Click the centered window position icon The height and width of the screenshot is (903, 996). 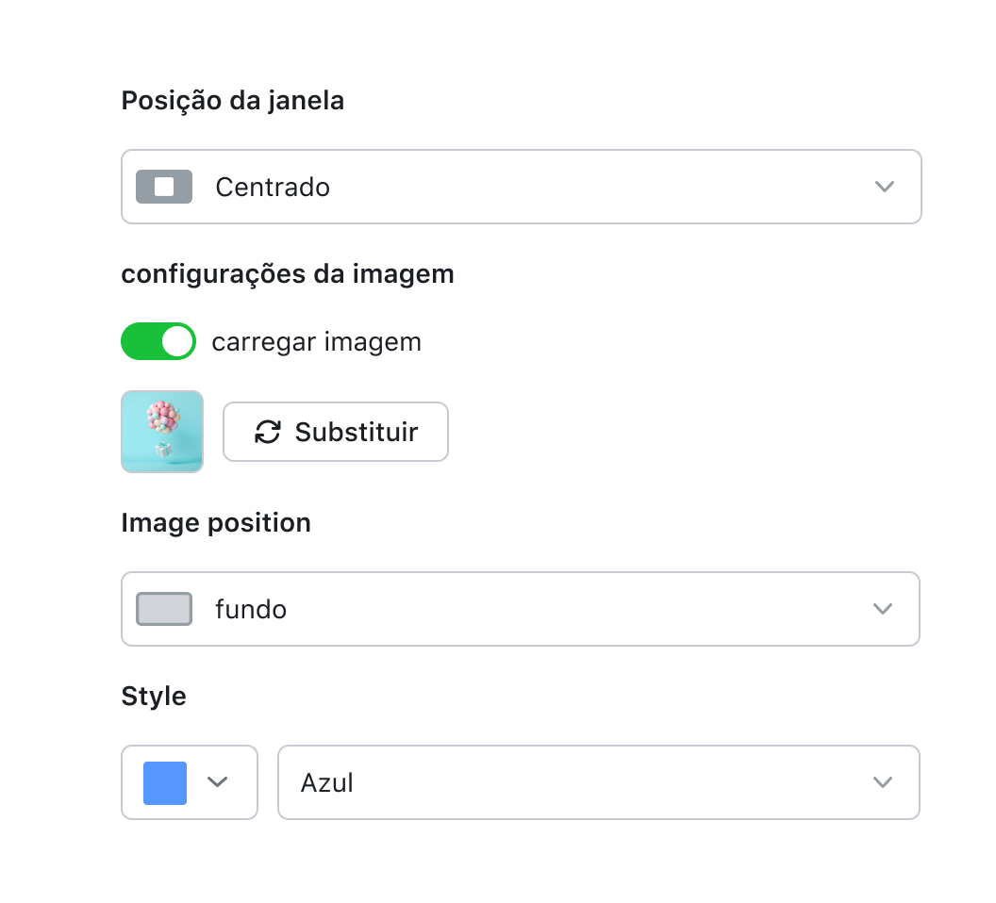(164, 187)
